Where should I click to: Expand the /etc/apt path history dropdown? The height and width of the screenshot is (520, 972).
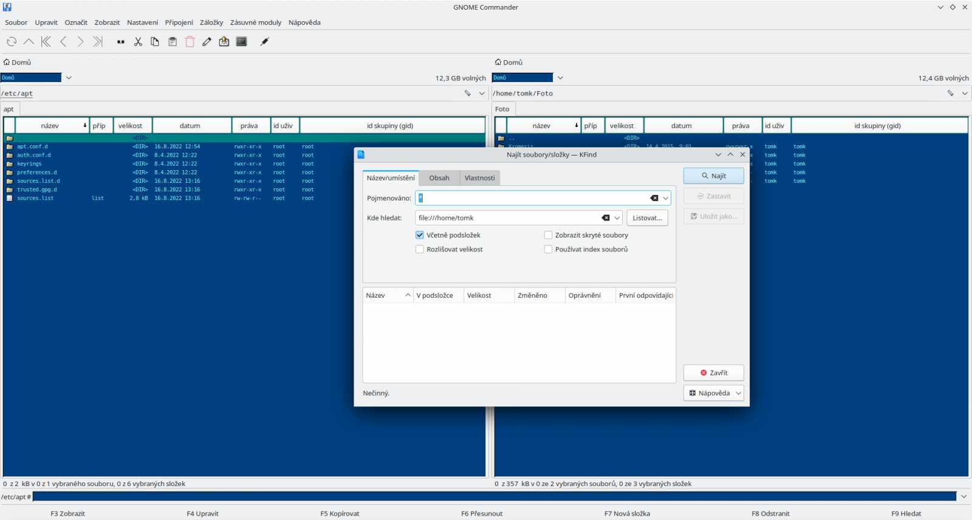[x=482, y=94]
